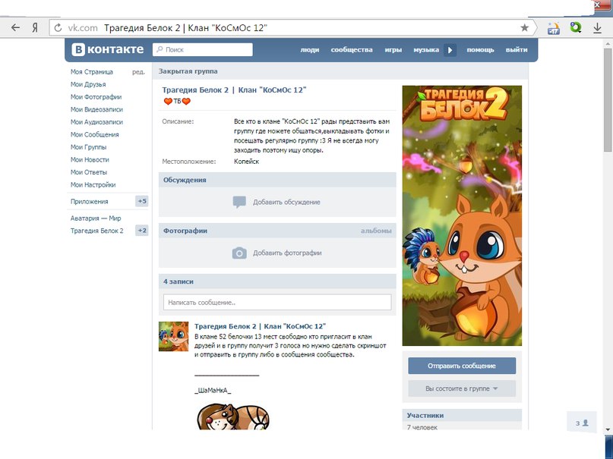Open Мои Группы in sidebar

point(88,147)
